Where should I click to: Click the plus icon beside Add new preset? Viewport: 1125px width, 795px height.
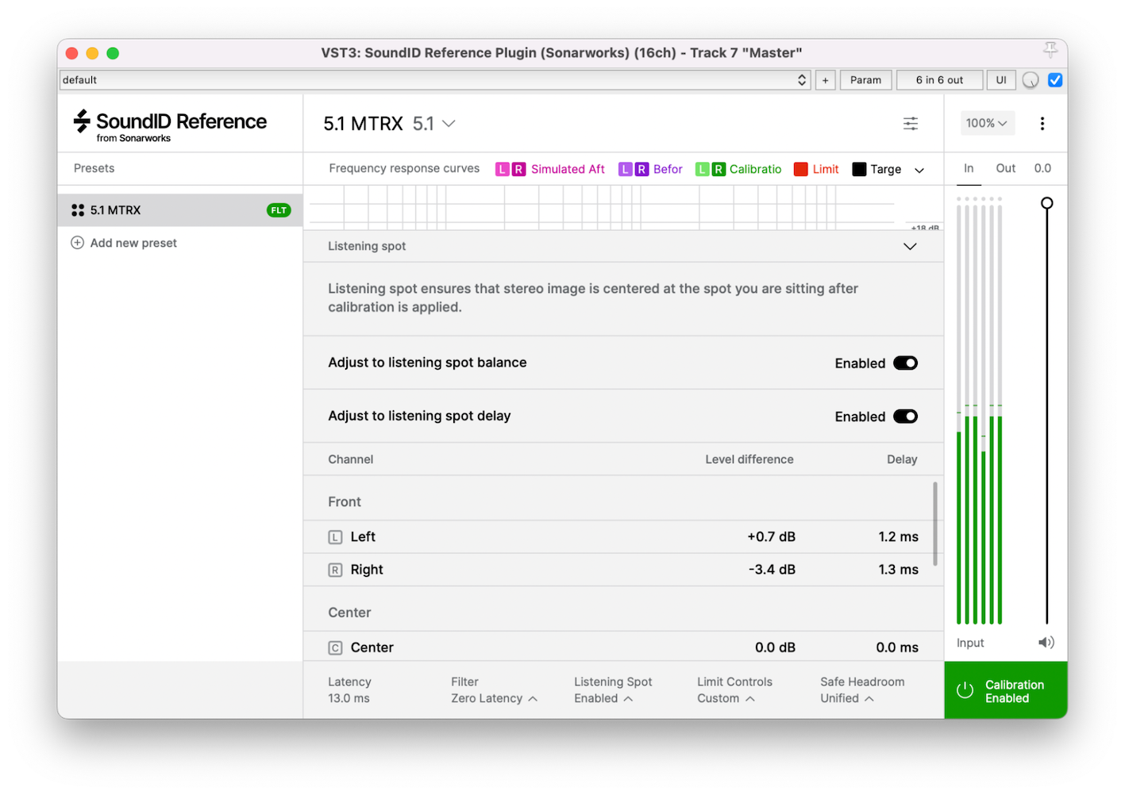click(78, 243)
